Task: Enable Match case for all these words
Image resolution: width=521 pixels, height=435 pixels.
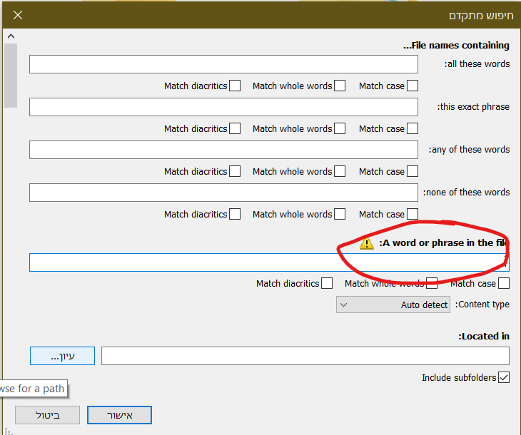Action: tap(413, 86)
